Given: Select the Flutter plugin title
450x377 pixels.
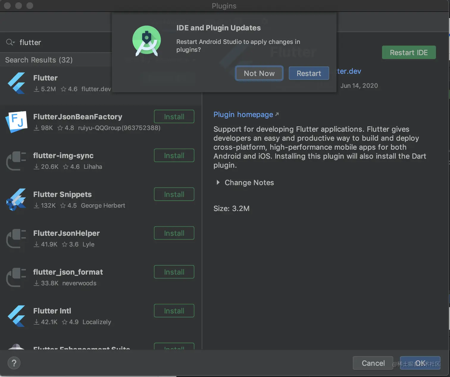Looking at the screenshot, I should [45, 78].
